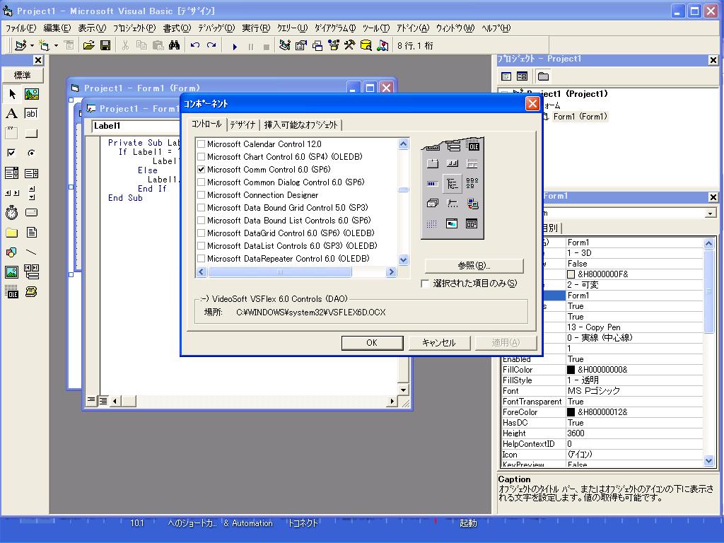Select the ListBox tool in toolbox
724x543 pixels.
tap(31, 173)
